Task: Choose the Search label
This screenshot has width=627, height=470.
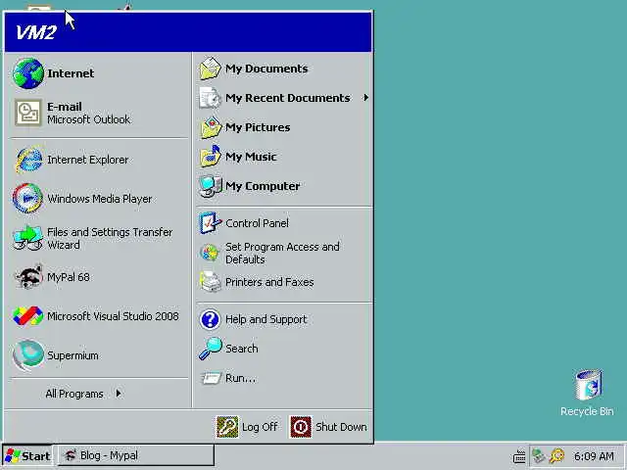Action: (x=242, y=349)
